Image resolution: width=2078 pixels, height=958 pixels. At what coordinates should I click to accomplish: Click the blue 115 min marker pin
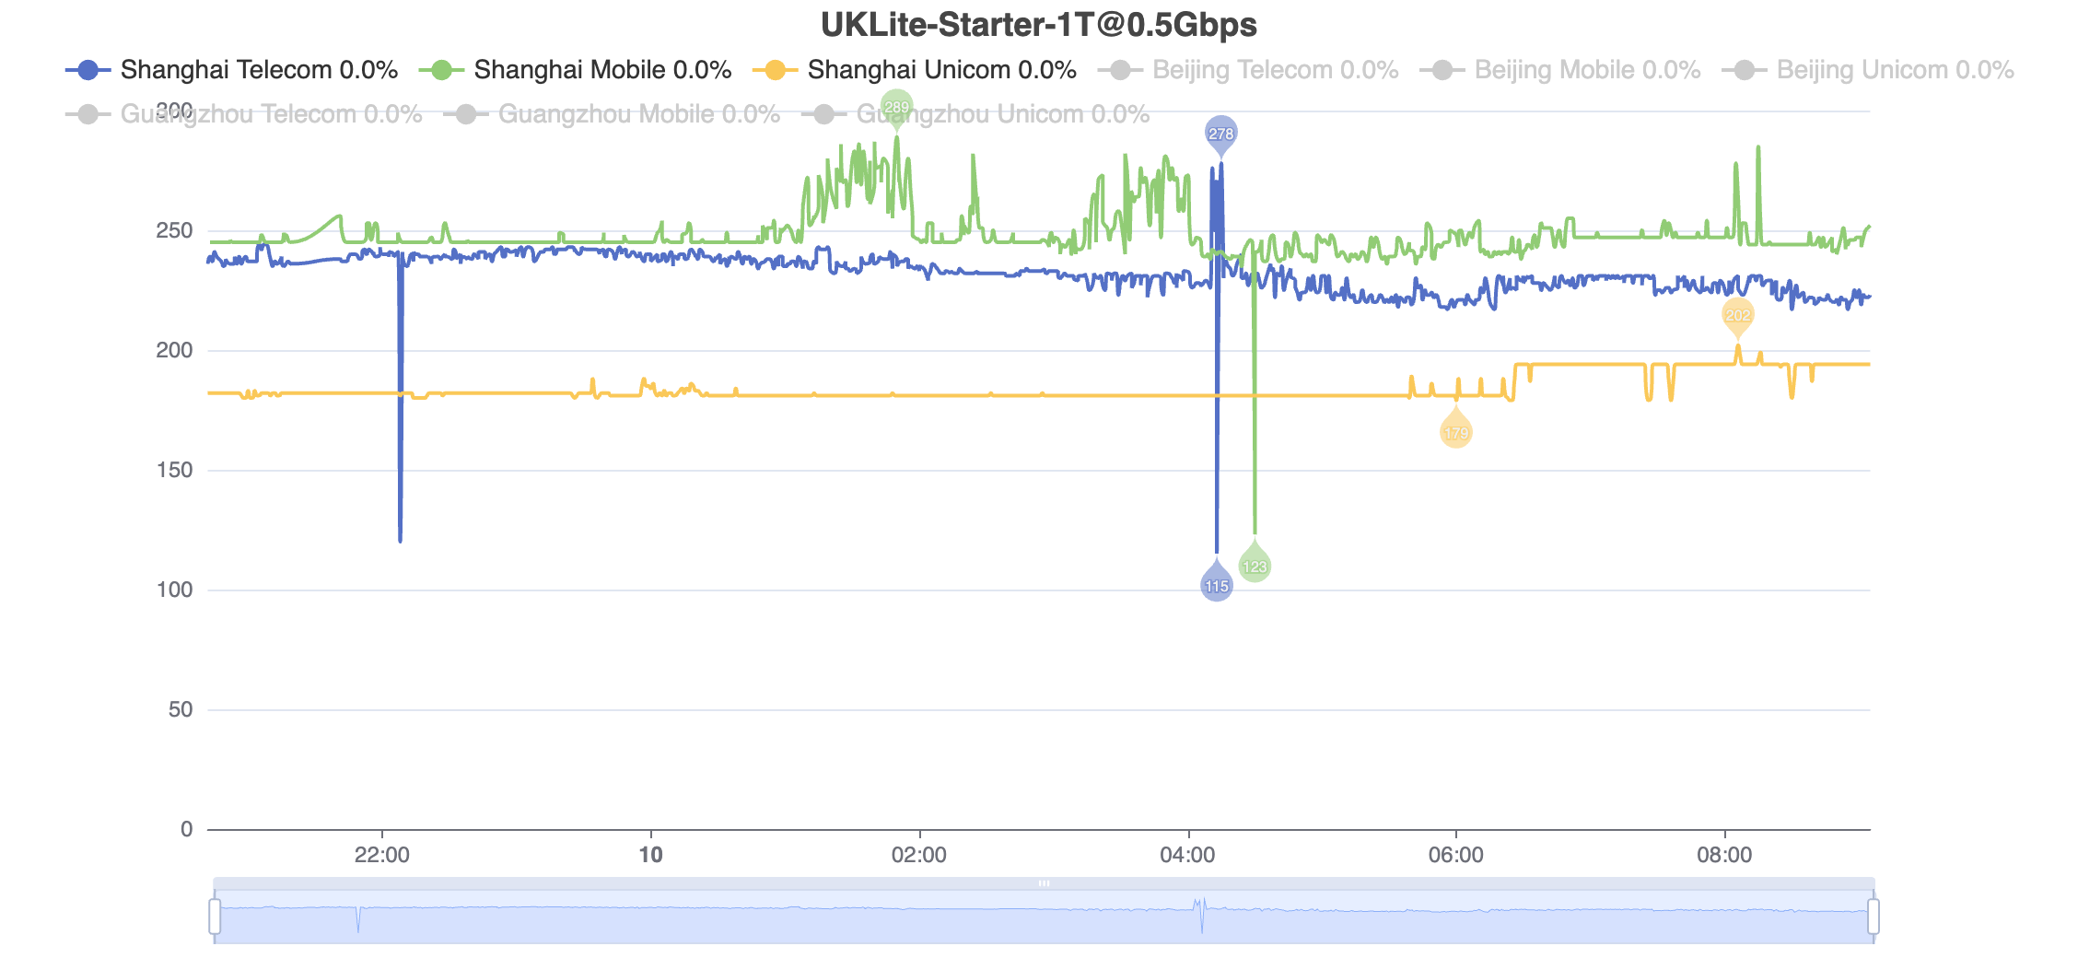pyautogui.click(x=1217, y=584)
